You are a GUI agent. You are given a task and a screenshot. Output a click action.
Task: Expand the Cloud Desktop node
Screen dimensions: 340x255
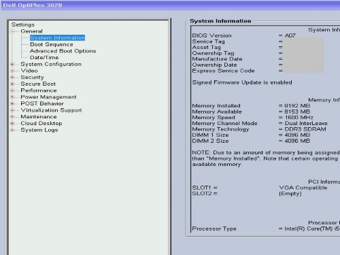point(12,124)
